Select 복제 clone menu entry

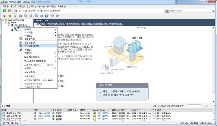pos(38,50)
